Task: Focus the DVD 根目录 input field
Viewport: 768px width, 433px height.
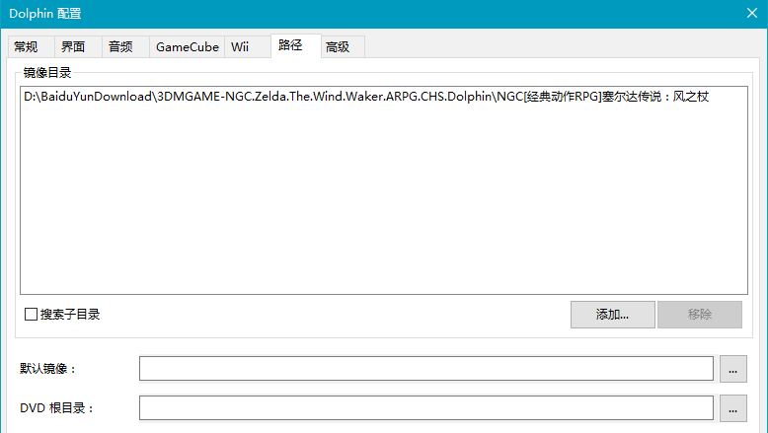Action: [x=426, y=408]
